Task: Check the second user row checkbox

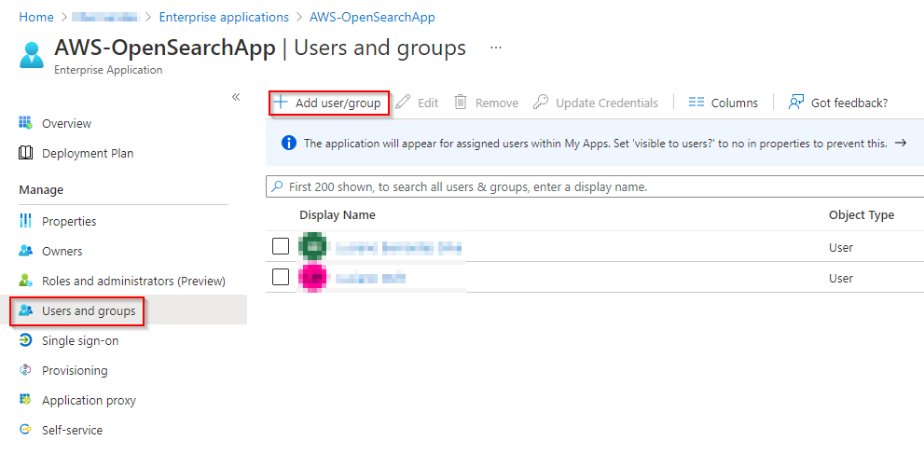Action: (281, 277)
